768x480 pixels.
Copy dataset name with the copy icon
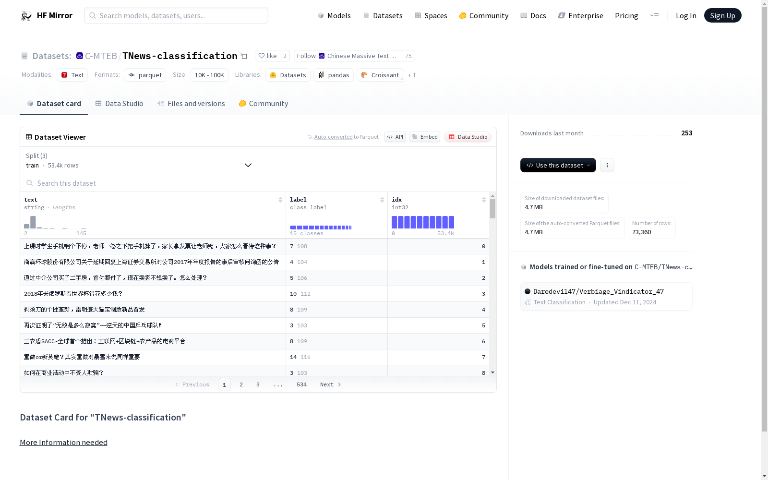244,56
